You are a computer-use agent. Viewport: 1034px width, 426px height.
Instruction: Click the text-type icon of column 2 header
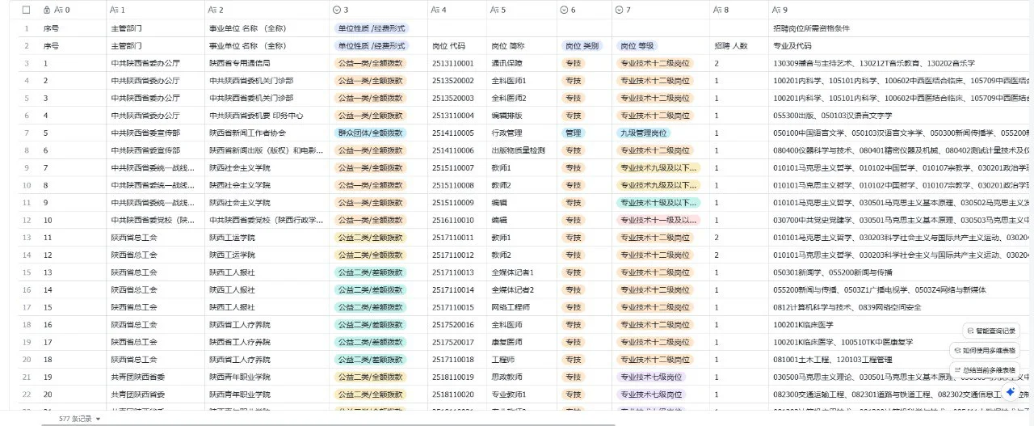[x=212, y=10]
